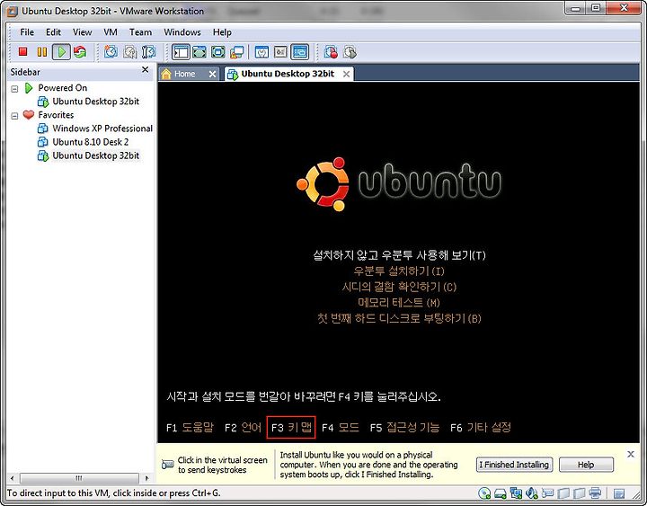Collapse the Favorites group
This screenshot has height=506, width=647.
(15, 116)
